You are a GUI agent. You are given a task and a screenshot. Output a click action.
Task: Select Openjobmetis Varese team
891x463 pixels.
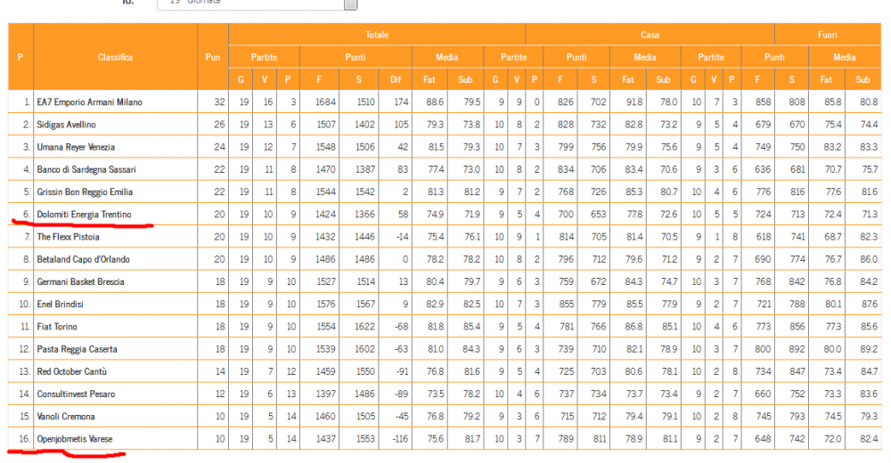[x=75, y=439]
